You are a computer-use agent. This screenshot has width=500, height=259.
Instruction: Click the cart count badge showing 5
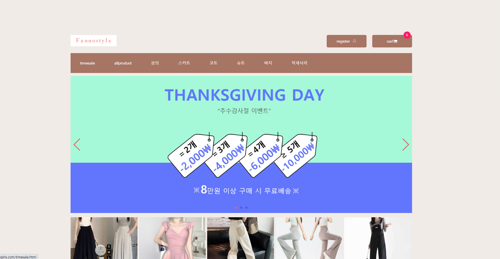[x=407, y=35]
